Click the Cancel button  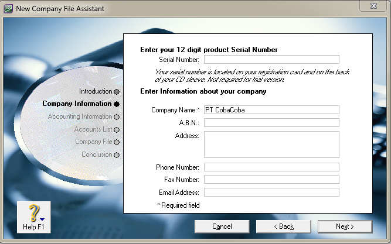[222, 226]
